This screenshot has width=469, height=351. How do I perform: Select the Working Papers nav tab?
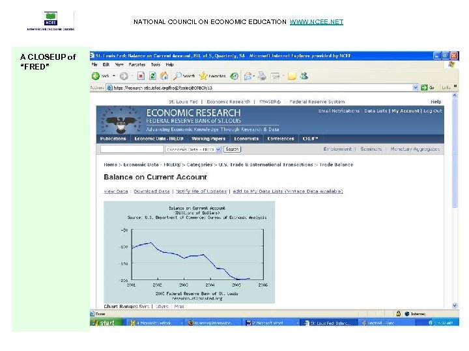point(208,139)
